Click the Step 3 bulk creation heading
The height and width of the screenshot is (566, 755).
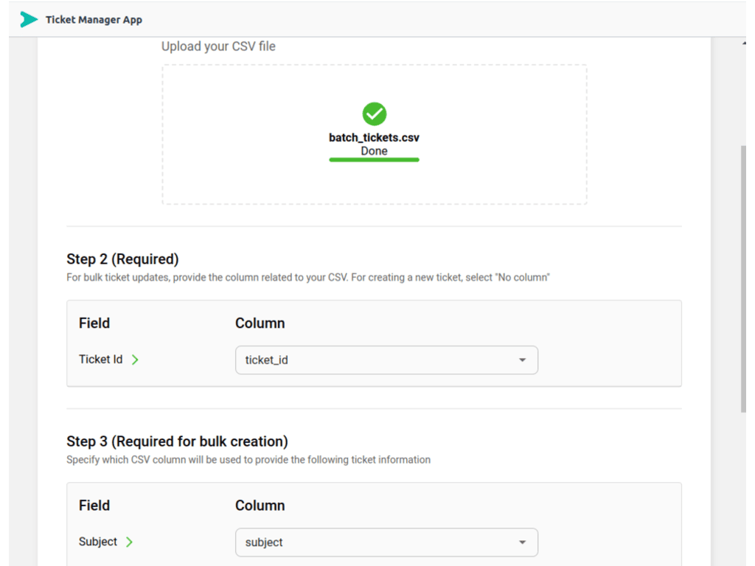click(177, 441)
